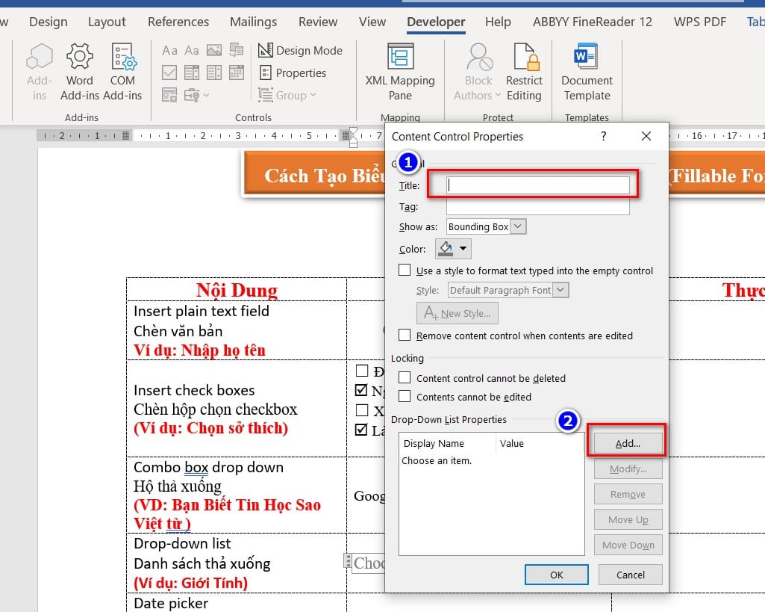The width and height of the screenshot is (765, 612).
Task: Insert a Combo Box content control
Action: click(x=192, y=72)
